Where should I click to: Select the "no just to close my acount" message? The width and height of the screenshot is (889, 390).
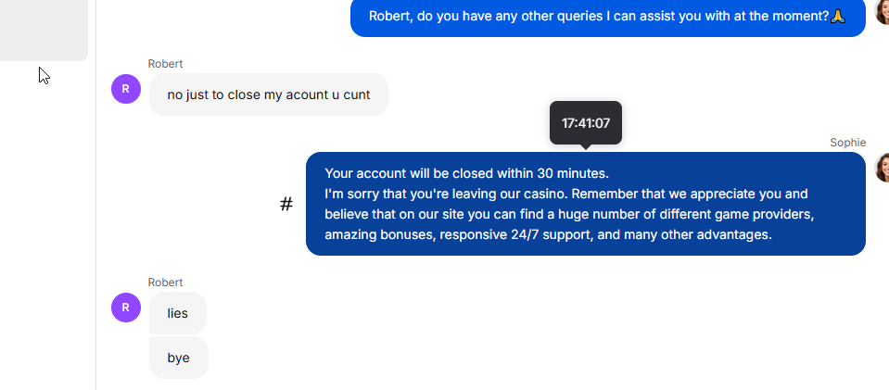[269, 94]
